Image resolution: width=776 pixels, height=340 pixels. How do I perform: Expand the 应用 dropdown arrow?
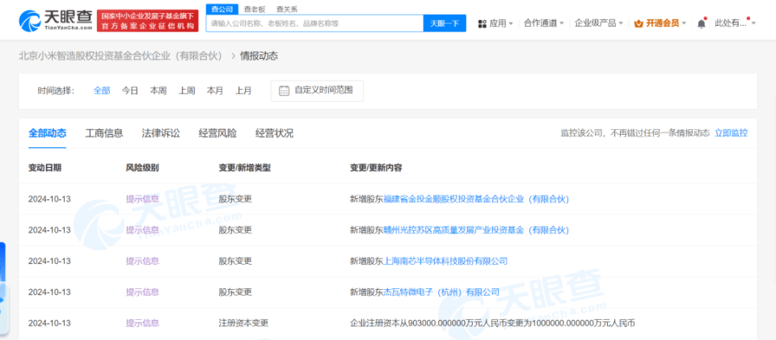(511, 23)
